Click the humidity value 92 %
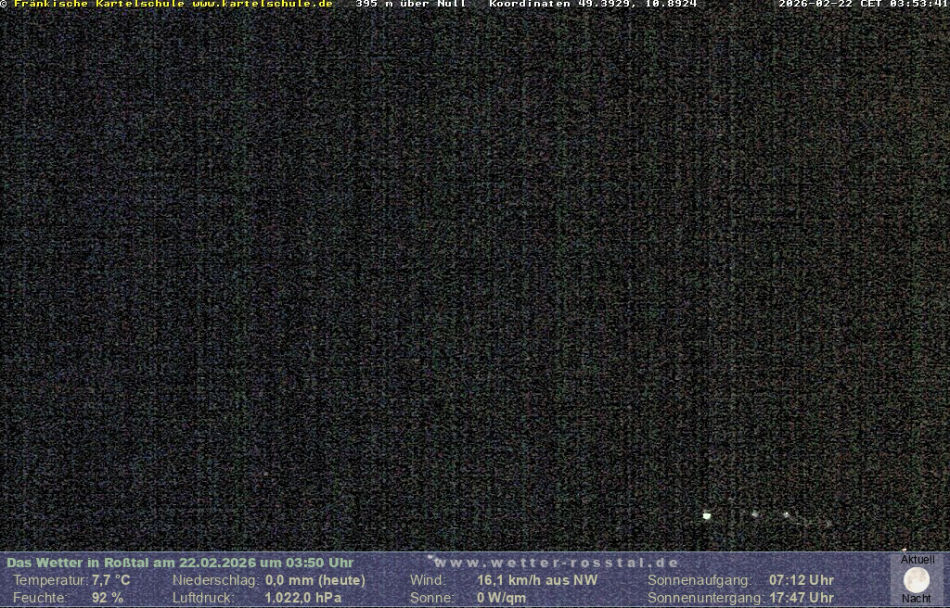The height and width of the screenshot is (608, 950). [x=107, y=598]
